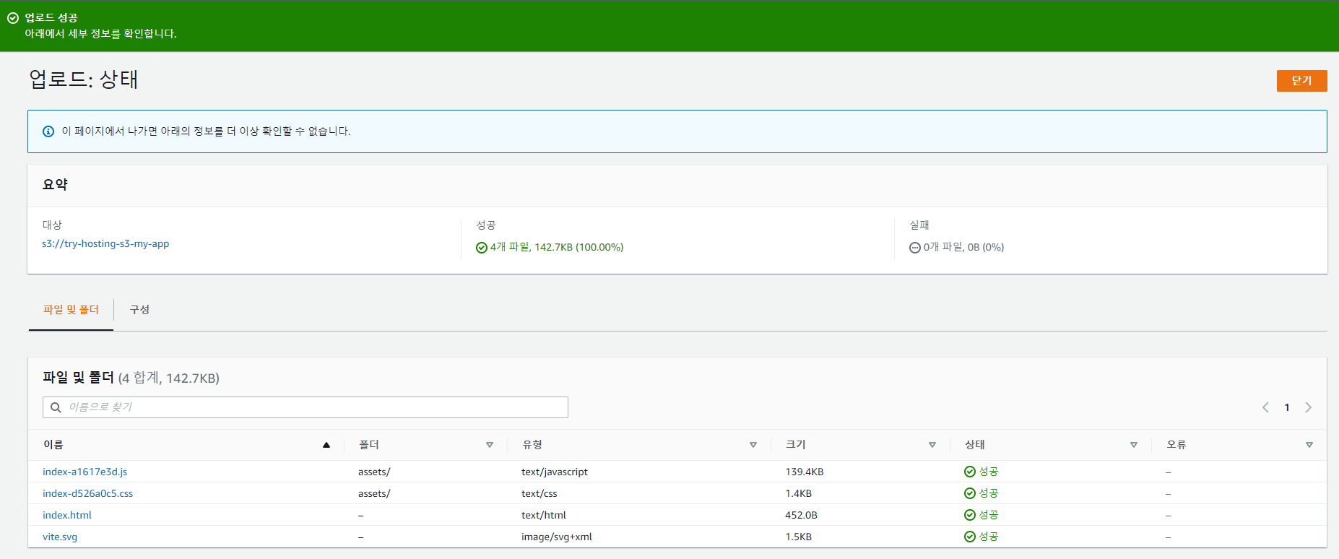Switch to the 파일 및 폴더 tab
1339x559 pixels.
coord(71,310)
